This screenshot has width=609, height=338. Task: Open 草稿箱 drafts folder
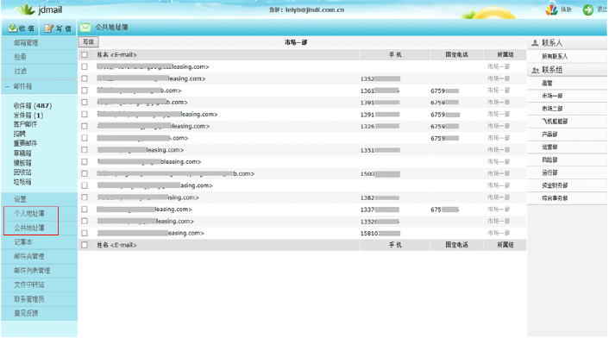point(22,153)
